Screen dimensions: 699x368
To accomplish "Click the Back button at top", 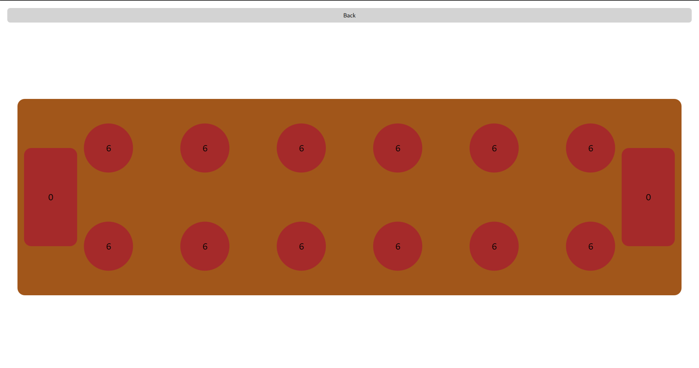I will 349,15.
